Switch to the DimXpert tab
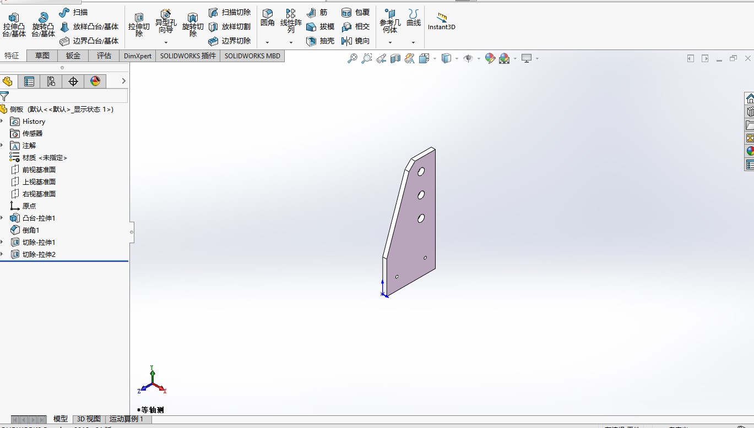Screen dimensions: 754x428 click(138, 56)
